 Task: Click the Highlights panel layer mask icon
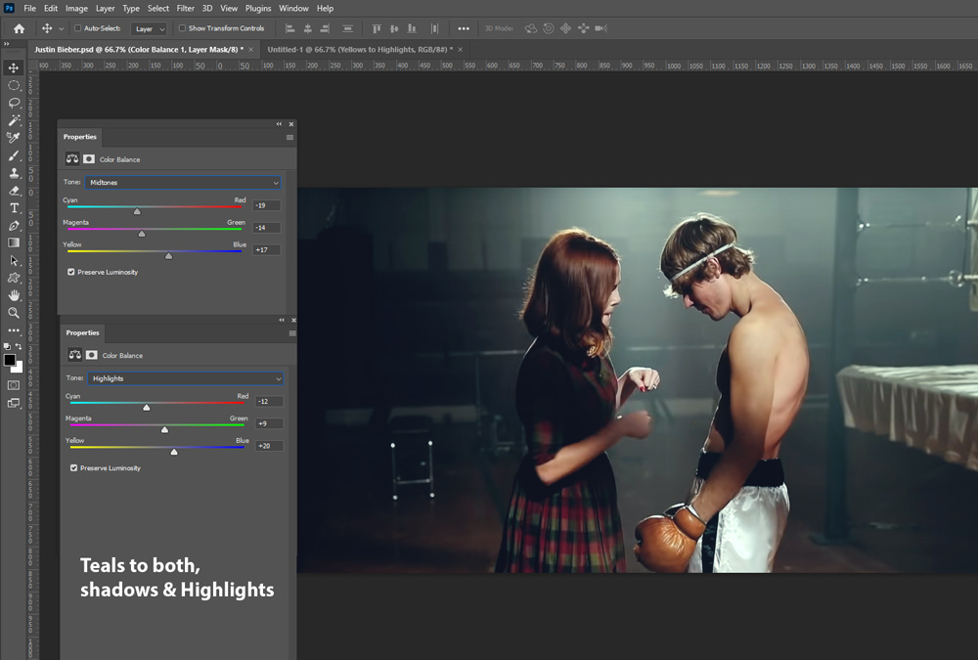coord(92,355)
